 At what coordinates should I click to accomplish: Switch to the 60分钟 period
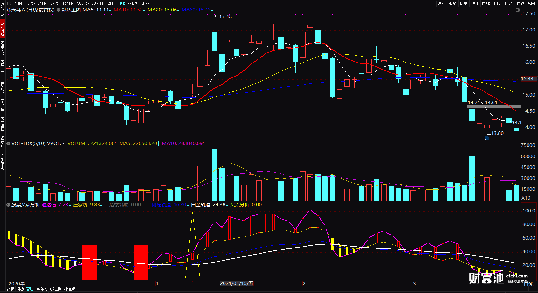(98, 3)
